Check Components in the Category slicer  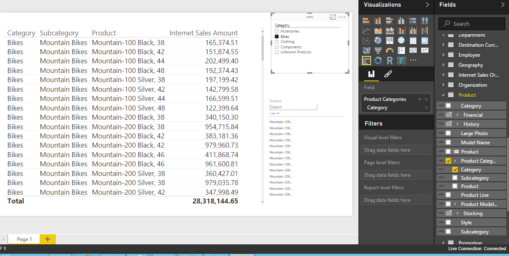tap(277, 47)
